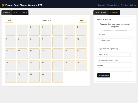Select October 29 on the calendar
138x103 pixels.
34,77
